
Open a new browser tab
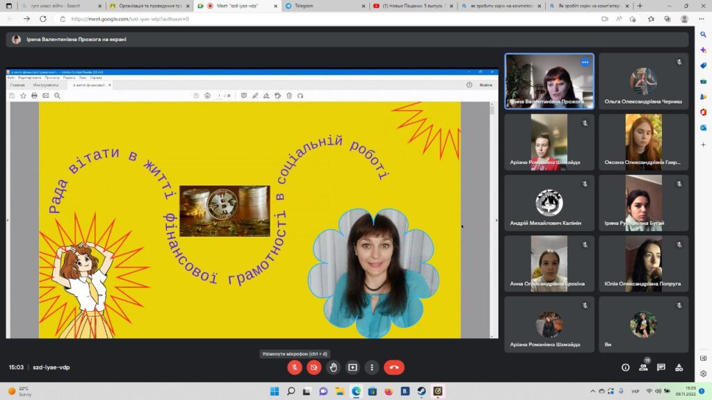coord(640,6)
